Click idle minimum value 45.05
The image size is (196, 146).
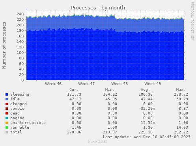111,99
